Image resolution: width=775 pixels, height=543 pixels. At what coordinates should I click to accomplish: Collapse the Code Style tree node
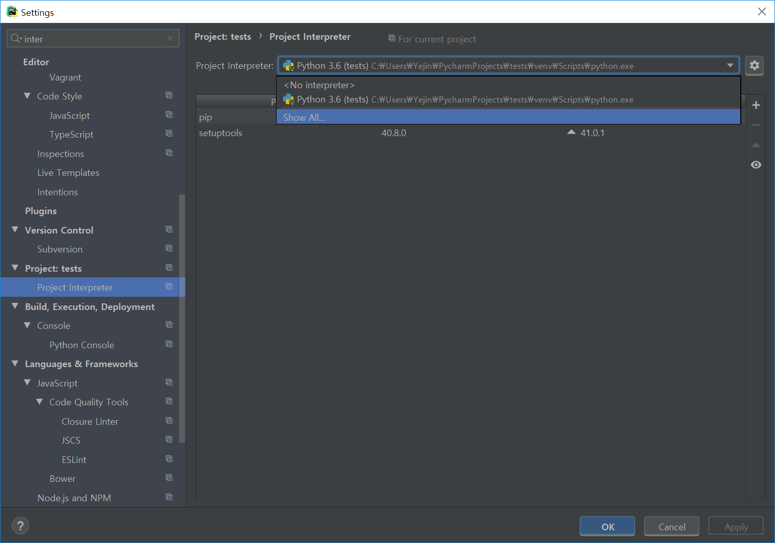coord(27,96)
